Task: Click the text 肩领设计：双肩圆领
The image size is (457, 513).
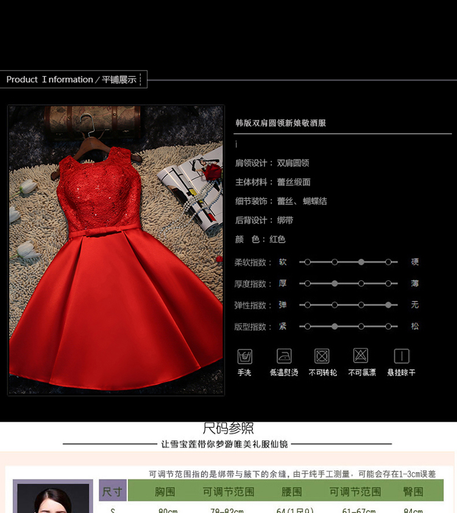Action: pyautogui.click(x=272, y=163)
